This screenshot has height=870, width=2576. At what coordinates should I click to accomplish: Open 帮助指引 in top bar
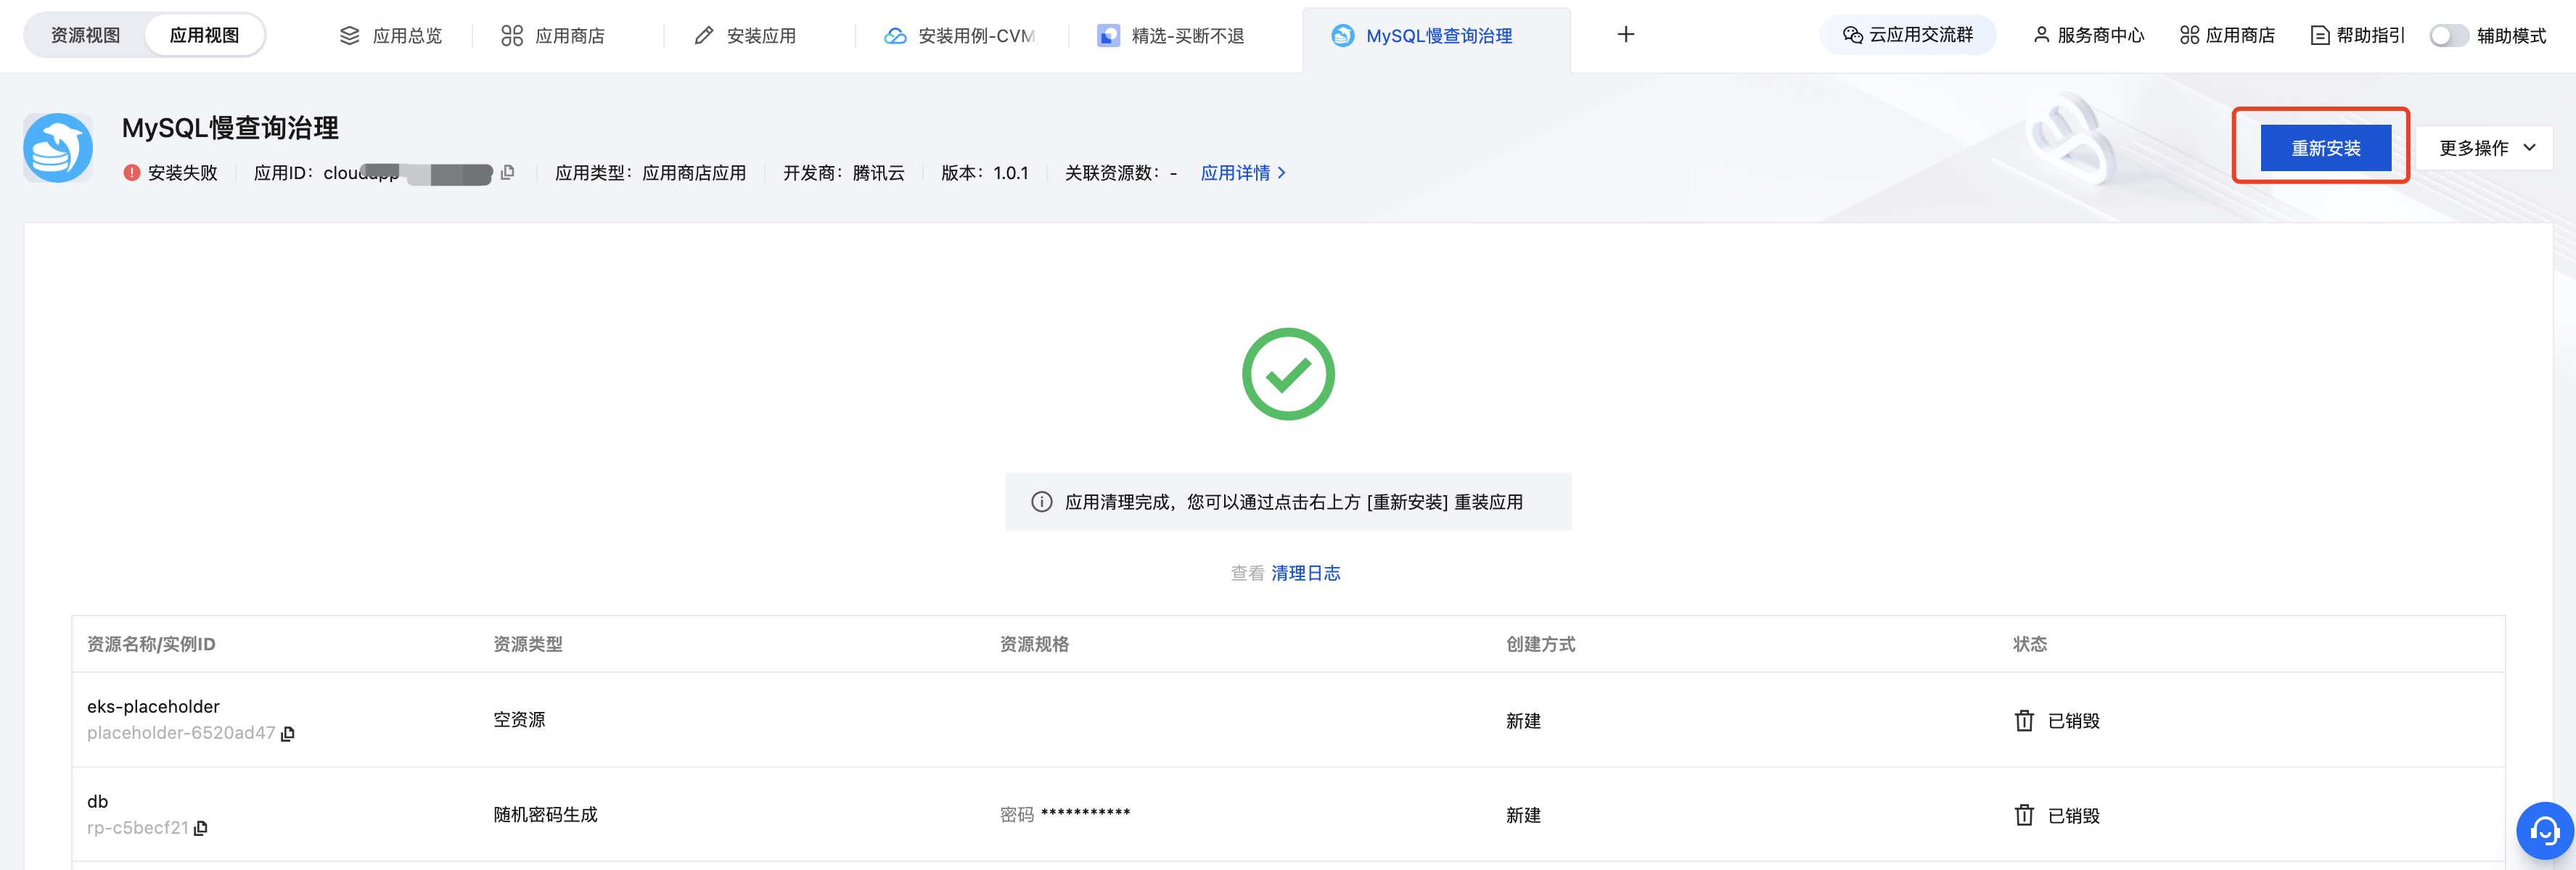coord(2357,36)
